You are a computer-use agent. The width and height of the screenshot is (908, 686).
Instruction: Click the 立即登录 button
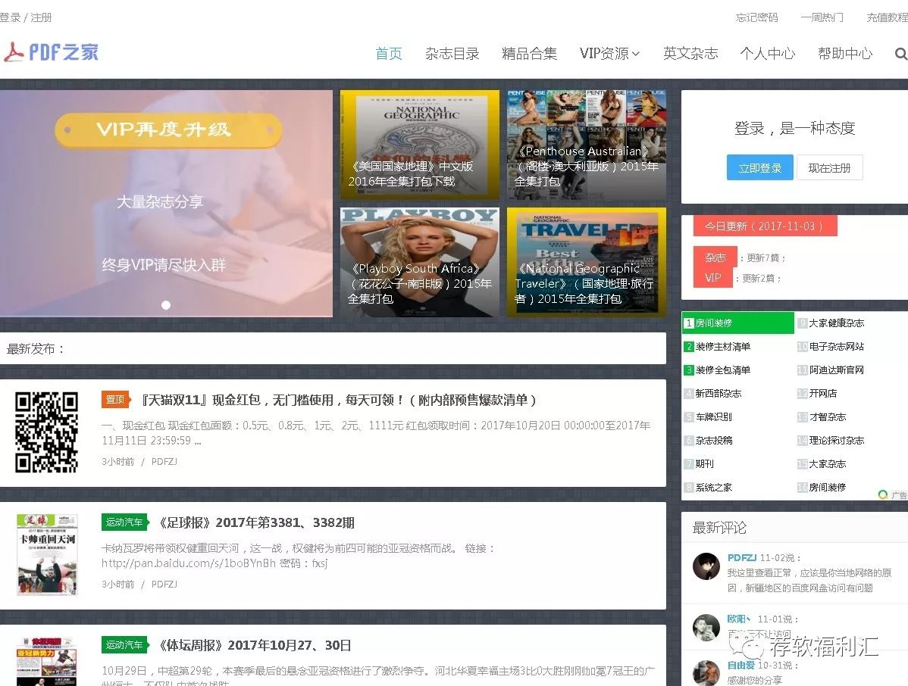759,167
